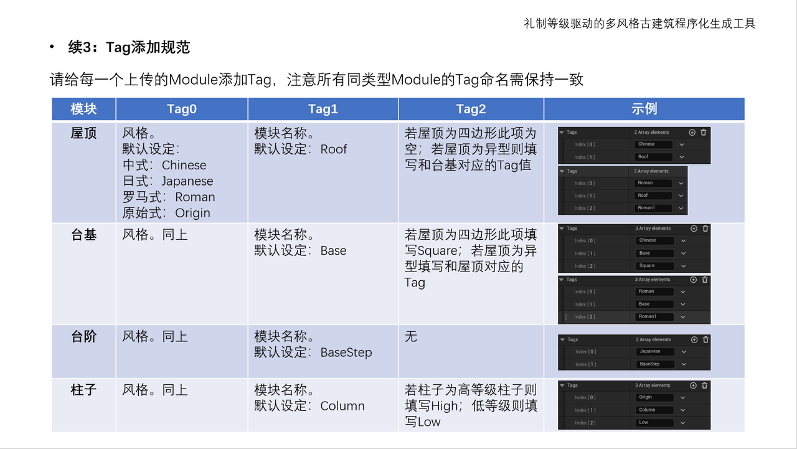
Task: Select the Index [2] row in the Roman Base panel
Action: 583,315
